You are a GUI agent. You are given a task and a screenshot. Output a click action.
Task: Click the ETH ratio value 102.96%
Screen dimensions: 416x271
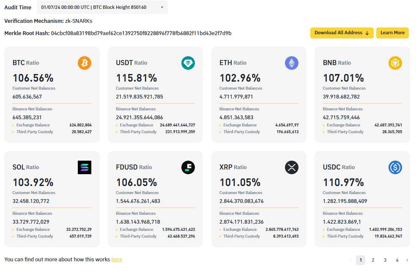240,78
